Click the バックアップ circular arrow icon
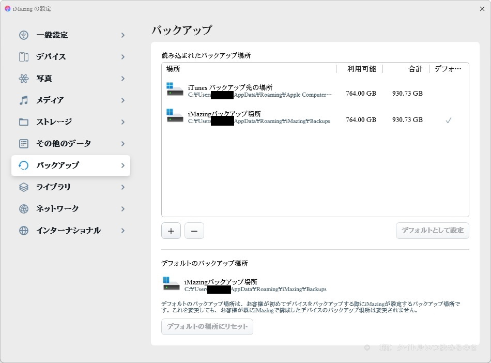Viewport: 491px width, 363px height. [24, 165]
